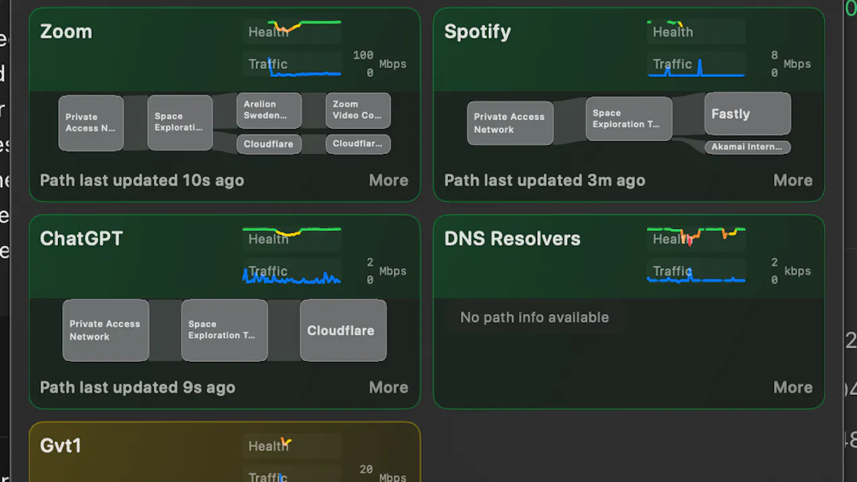The width and height of the screenshot is (857, 482).
Task: Click Cloudflare node in ChatGPT path
Action: (343, 330)
